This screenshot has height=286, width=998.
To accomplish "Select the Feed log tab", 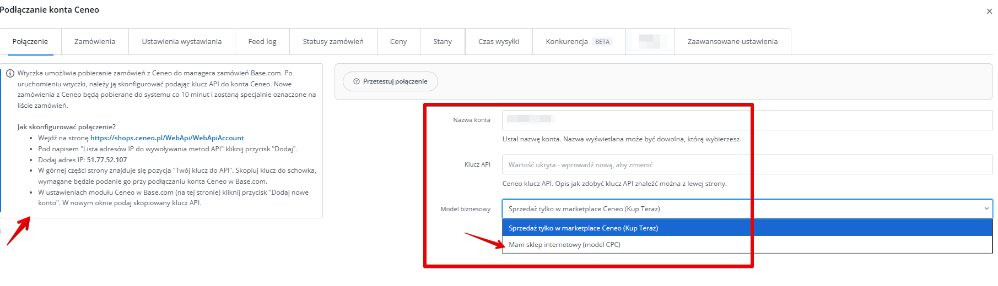I will (262, 42).
